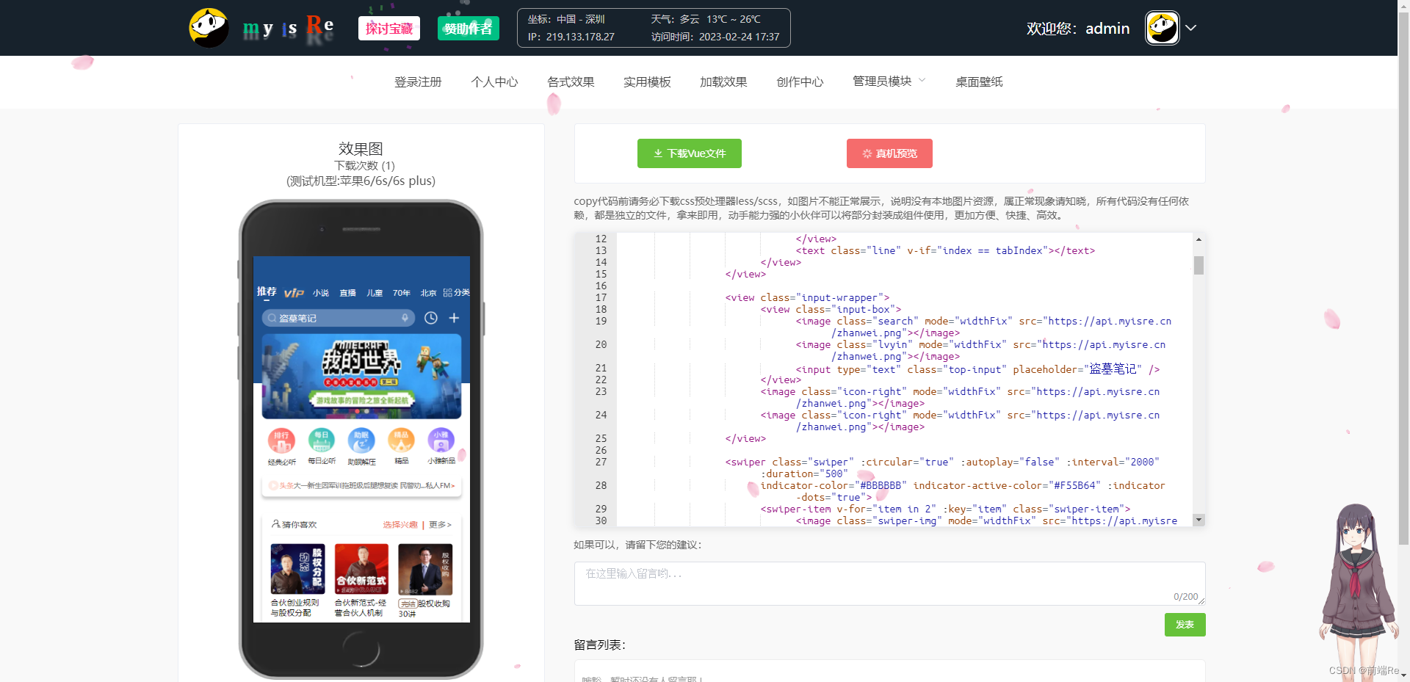Download the Vue file

(x=690, y=153)
